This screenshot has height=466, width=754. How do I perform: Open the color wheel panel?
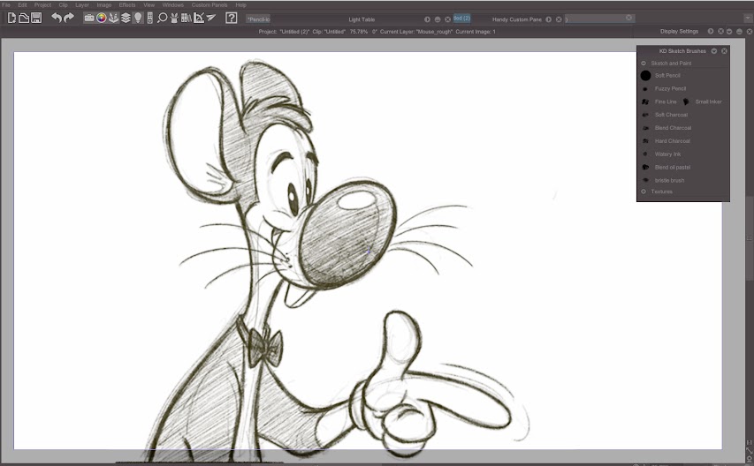101,19
